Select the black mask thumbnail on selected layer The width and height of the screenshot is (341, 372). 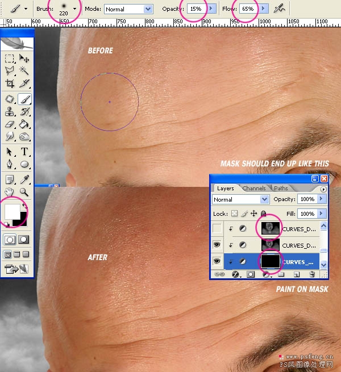point(270,261)
